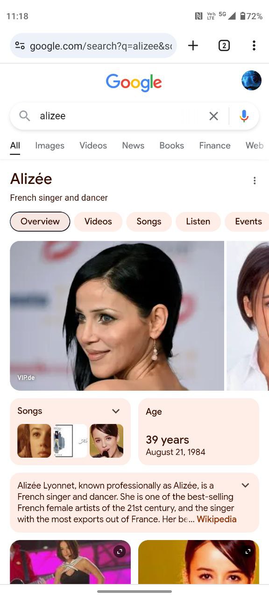Tap the voice search microphone icon
This screenshot has width=269, height=599.
coord(244,116)
